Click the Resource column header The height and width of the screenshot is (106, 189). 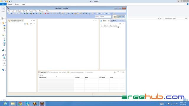pos(79,77)
